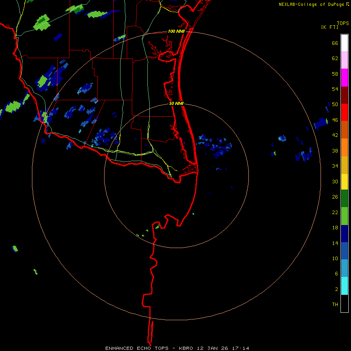Click the 66 legend value

335,43
